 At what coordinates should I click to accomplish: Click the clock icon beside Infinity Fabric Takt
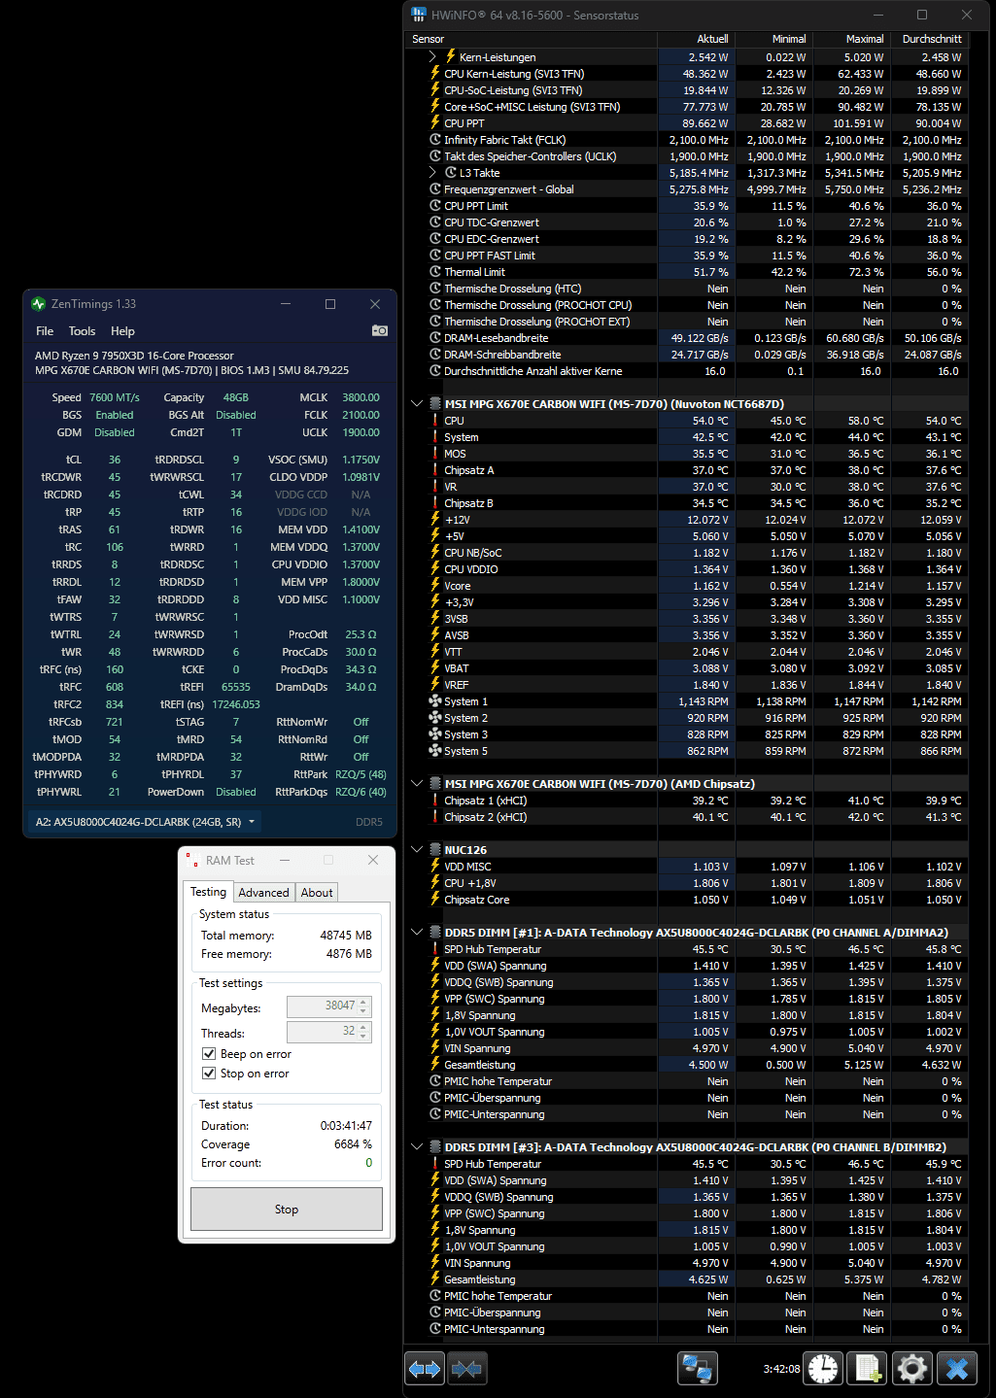[435, 140]
